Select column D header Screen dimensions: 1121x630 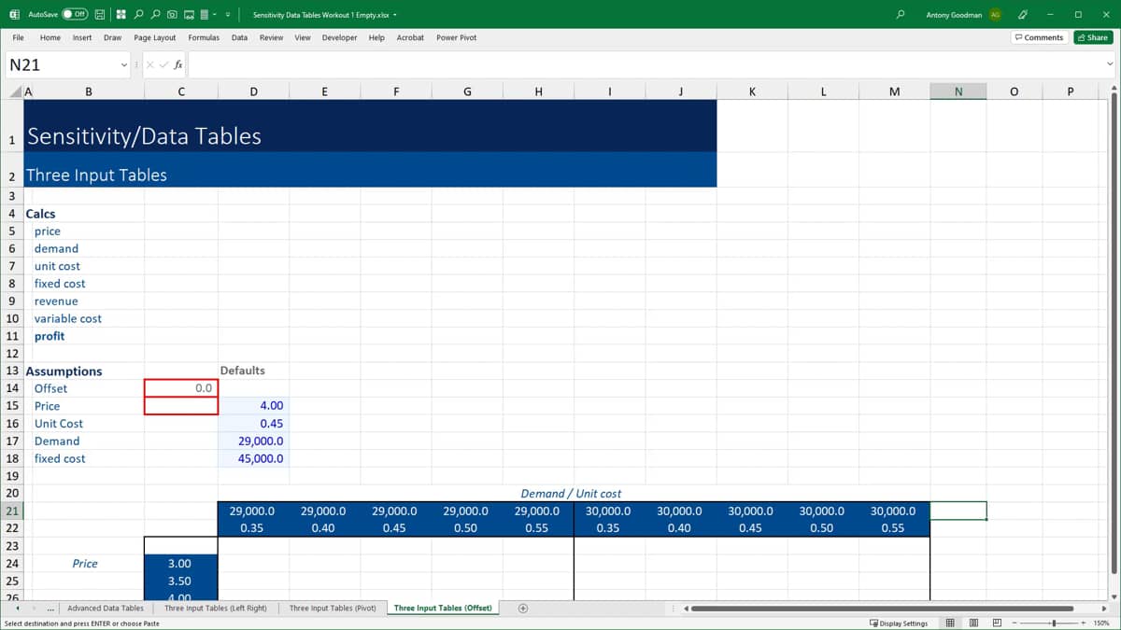point(253,91)
